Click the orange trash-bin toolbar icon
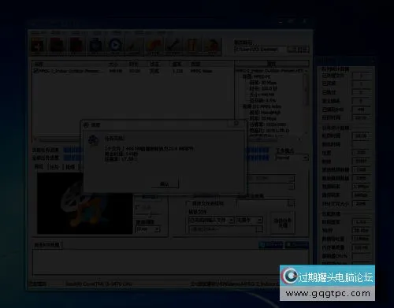 (x=192, y=46)
